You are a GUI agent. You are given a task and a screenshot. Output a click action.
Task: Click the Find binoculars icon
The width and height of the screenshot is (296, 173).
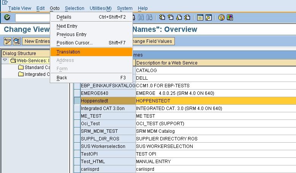(141, 17)
